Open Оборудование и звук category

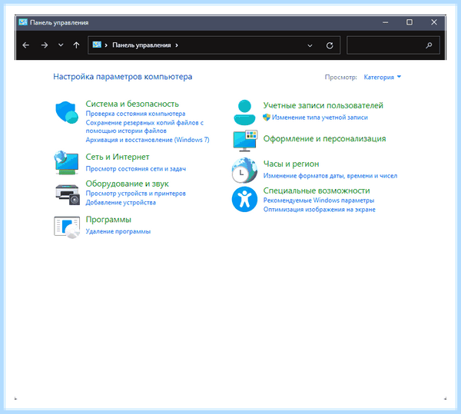(127, 184)
